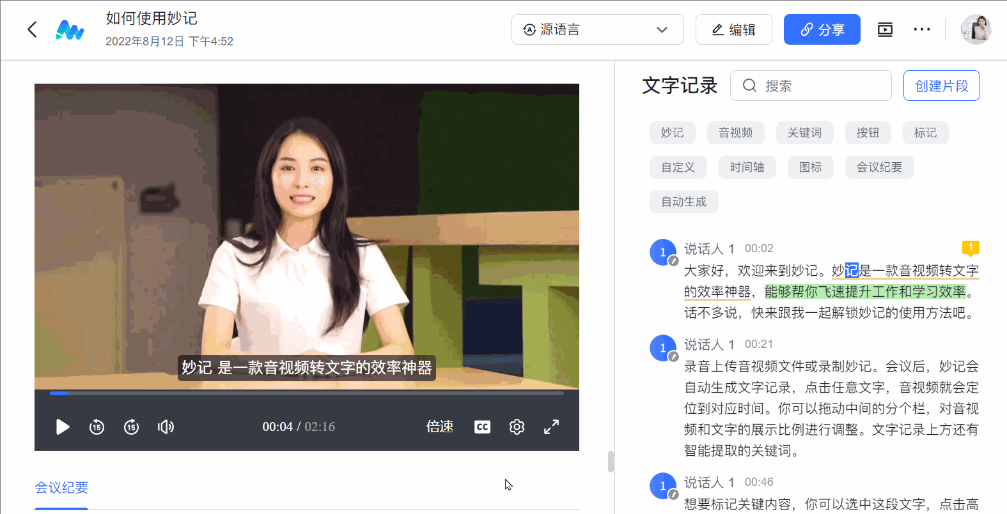
Task: Click the 编辑 button
Action: [733, 29]
